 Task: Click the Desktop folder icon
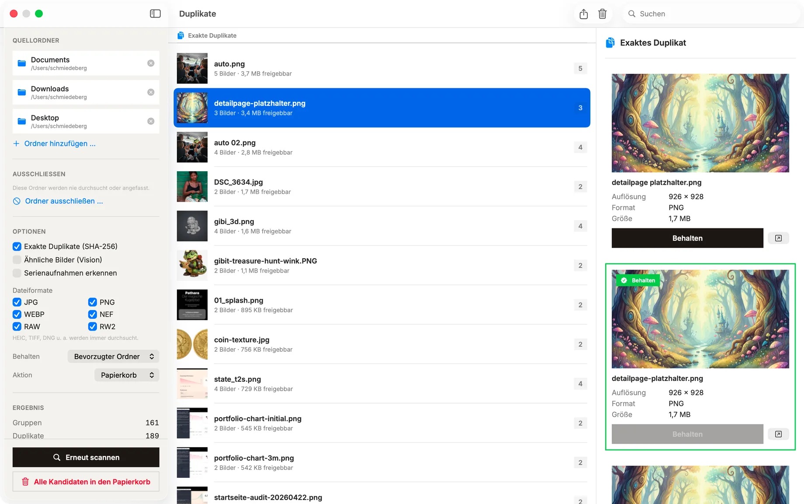[x=22, y=121]
